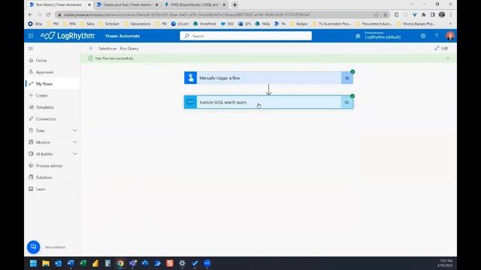Viewport: 481px width, 270px height.
Task: Click into the Power Automate search box
Action: click(246, 36)
